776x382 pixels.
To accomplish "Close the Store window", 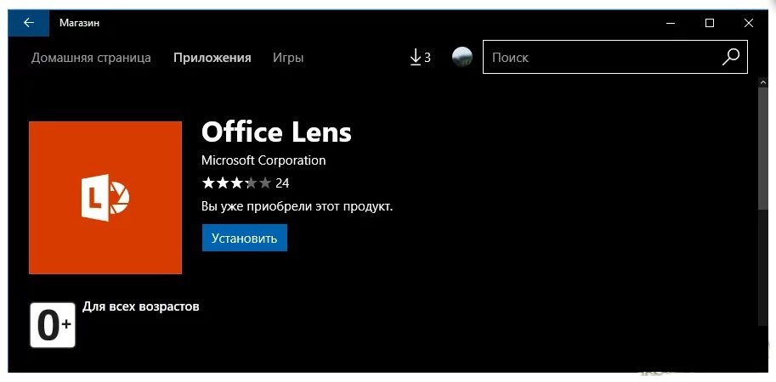I will point(749,23).
